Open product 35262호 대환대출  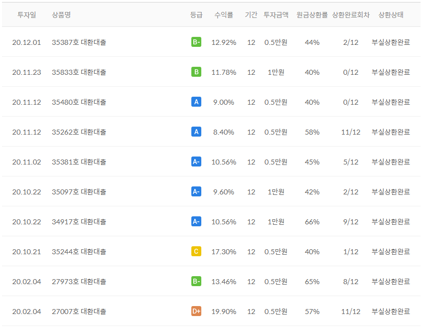79,132
